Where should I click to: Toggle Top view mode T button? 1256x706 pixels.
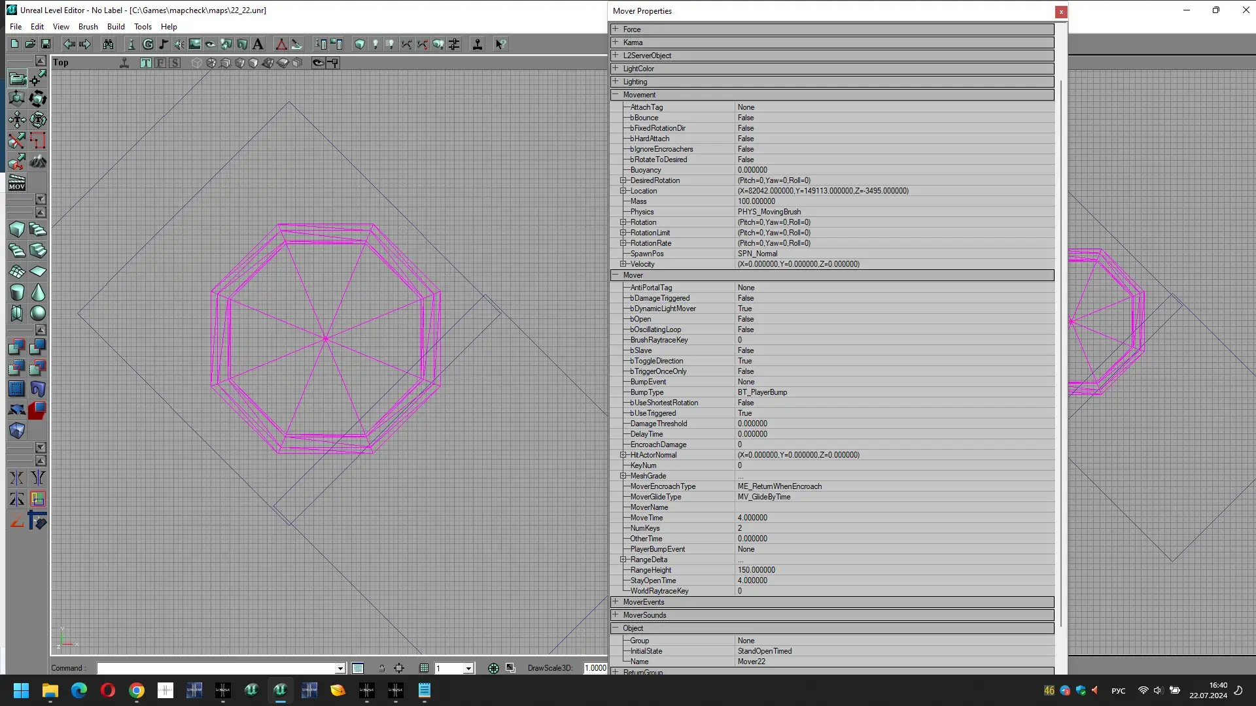pyautogui.click(x=146, y=63)
